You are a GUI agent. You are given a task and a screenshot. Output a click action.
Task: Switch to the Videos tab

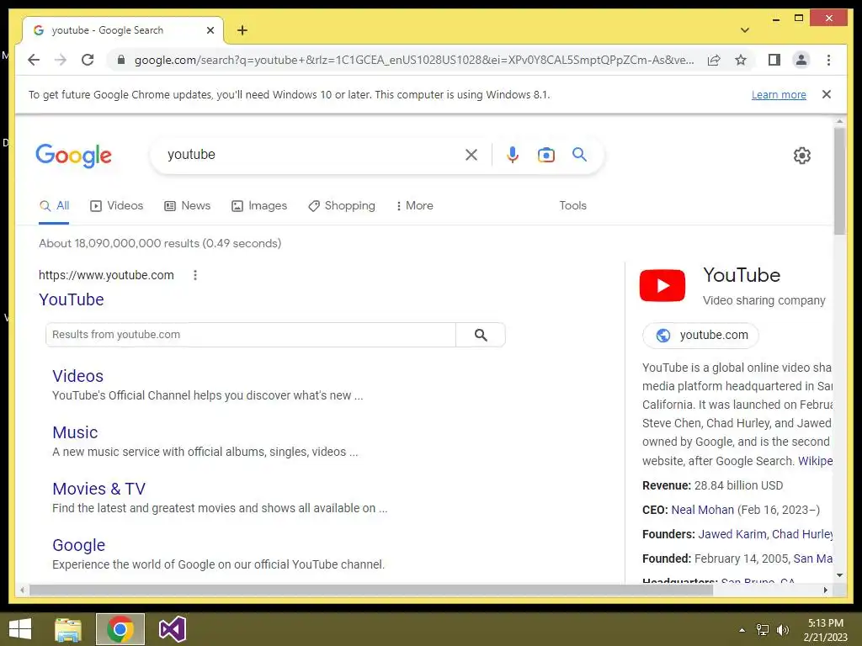pos(116,206)
